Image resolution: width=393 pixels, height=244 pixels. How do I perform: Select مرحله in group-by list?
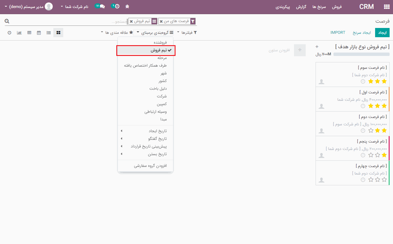(162, 58)
